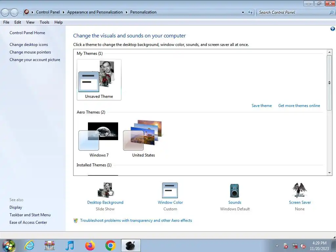Open the Window Color icon
The height and width of the screenshot is (252, 336).
pyautogui.click(x=170, y=190)
